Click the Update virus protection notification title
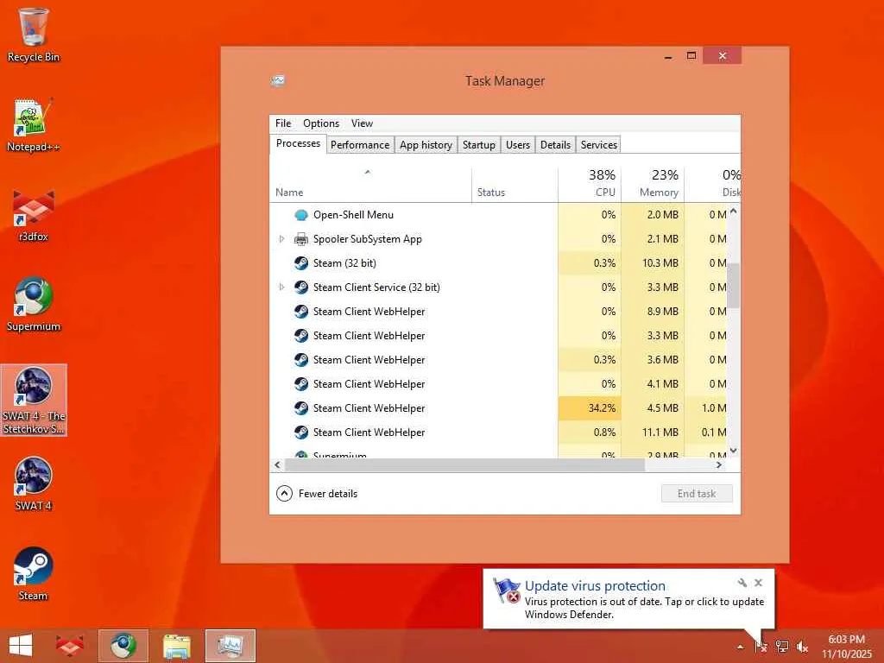The image size is (884, 663). [595, 586]
